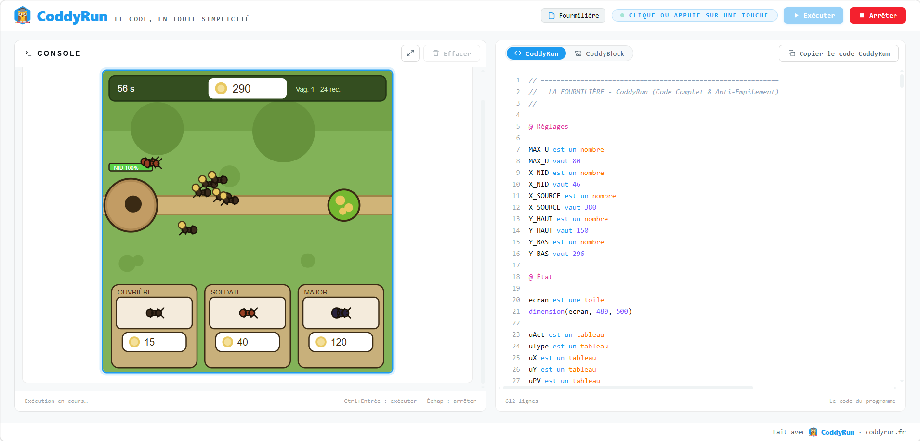Buy an Ouvrière ant card

pos(154,326)
